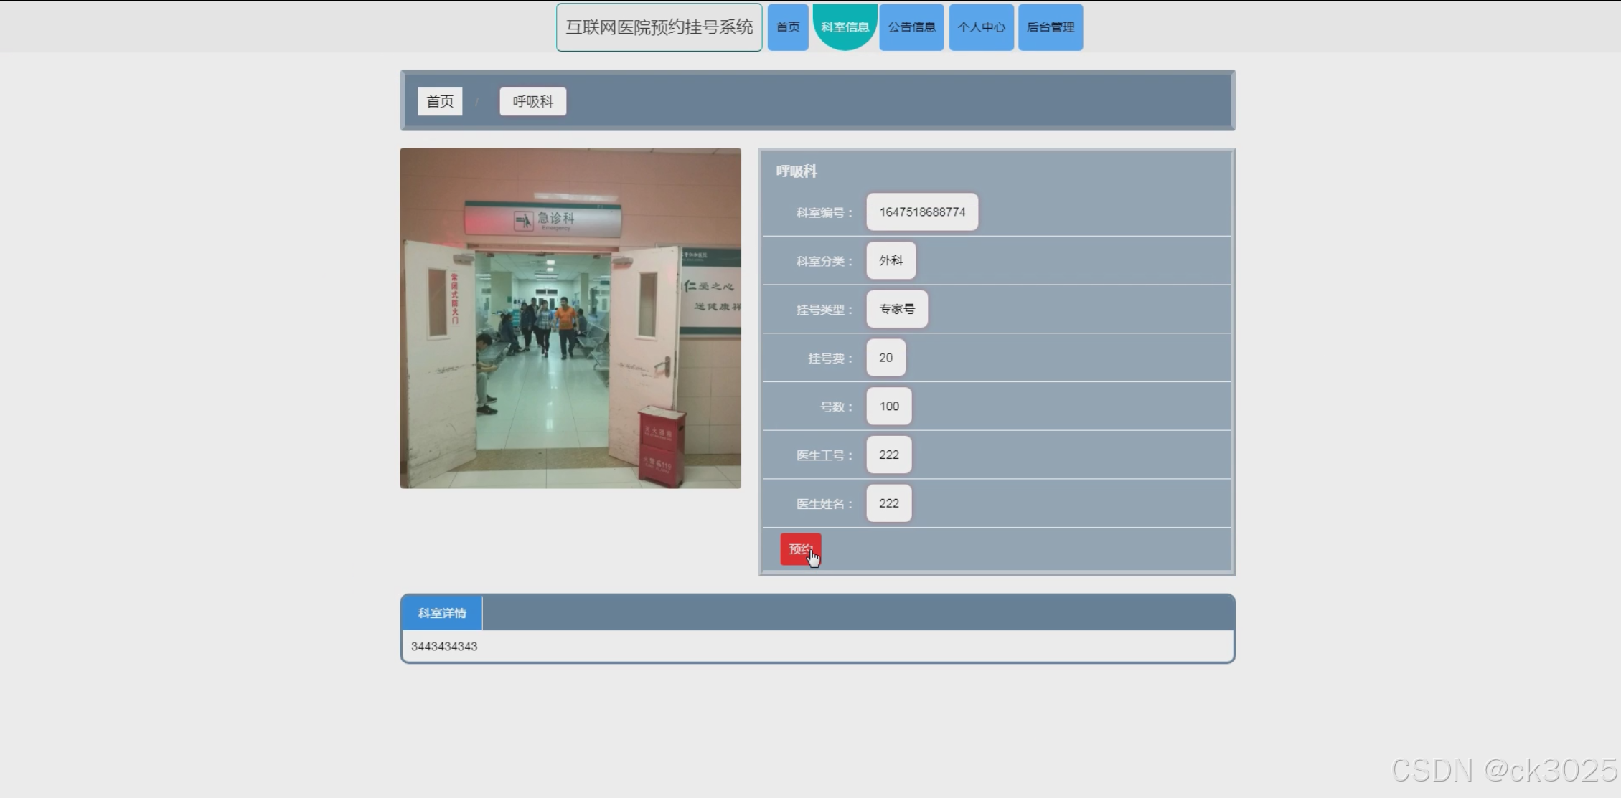Click the 首页 breadcrumb link
Image resolution: width=1621 pixels, height=798 pixels.
[440, 102]
